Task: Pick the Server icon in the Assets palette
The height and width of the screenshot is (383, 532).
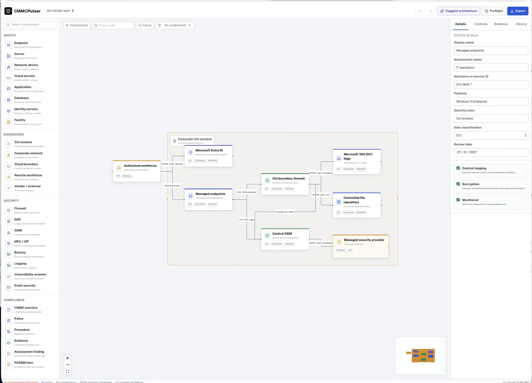Action: tap(9, 56)
